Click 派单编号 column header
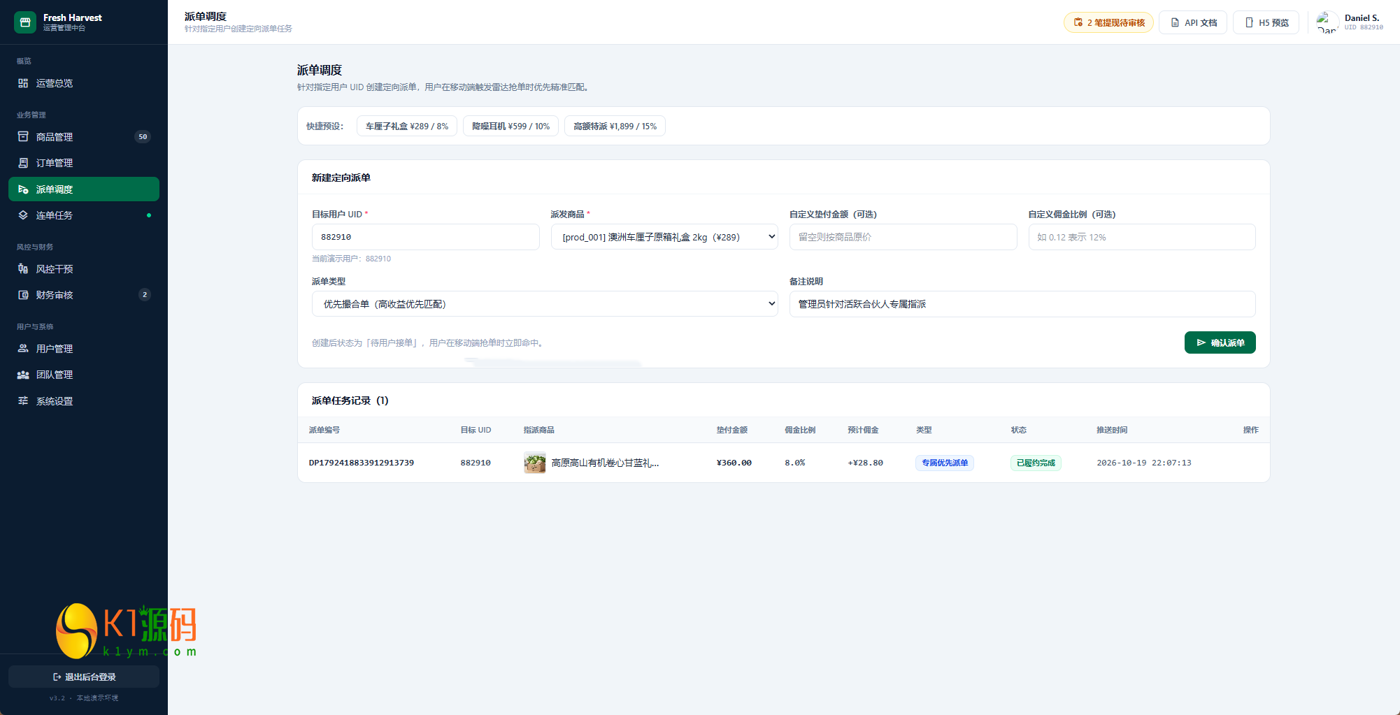 [324, 430]
